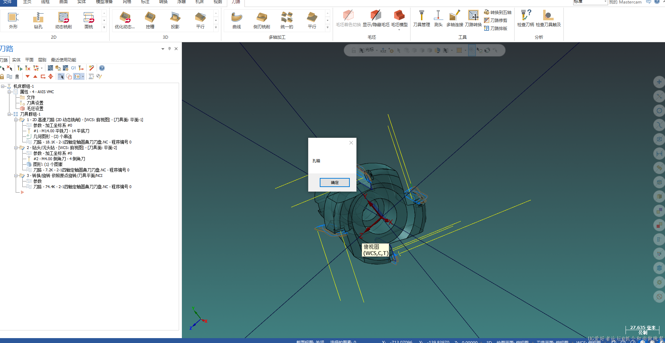Click the G1 post-process icon

click(73, 68)
